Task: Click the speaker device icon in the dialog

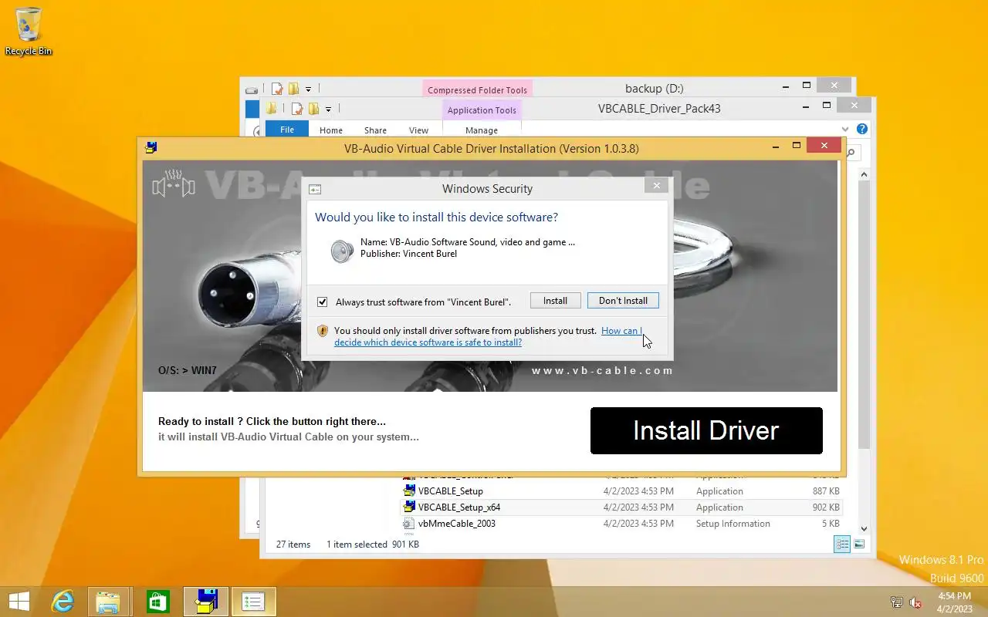Action: click(x=342, y=250)
